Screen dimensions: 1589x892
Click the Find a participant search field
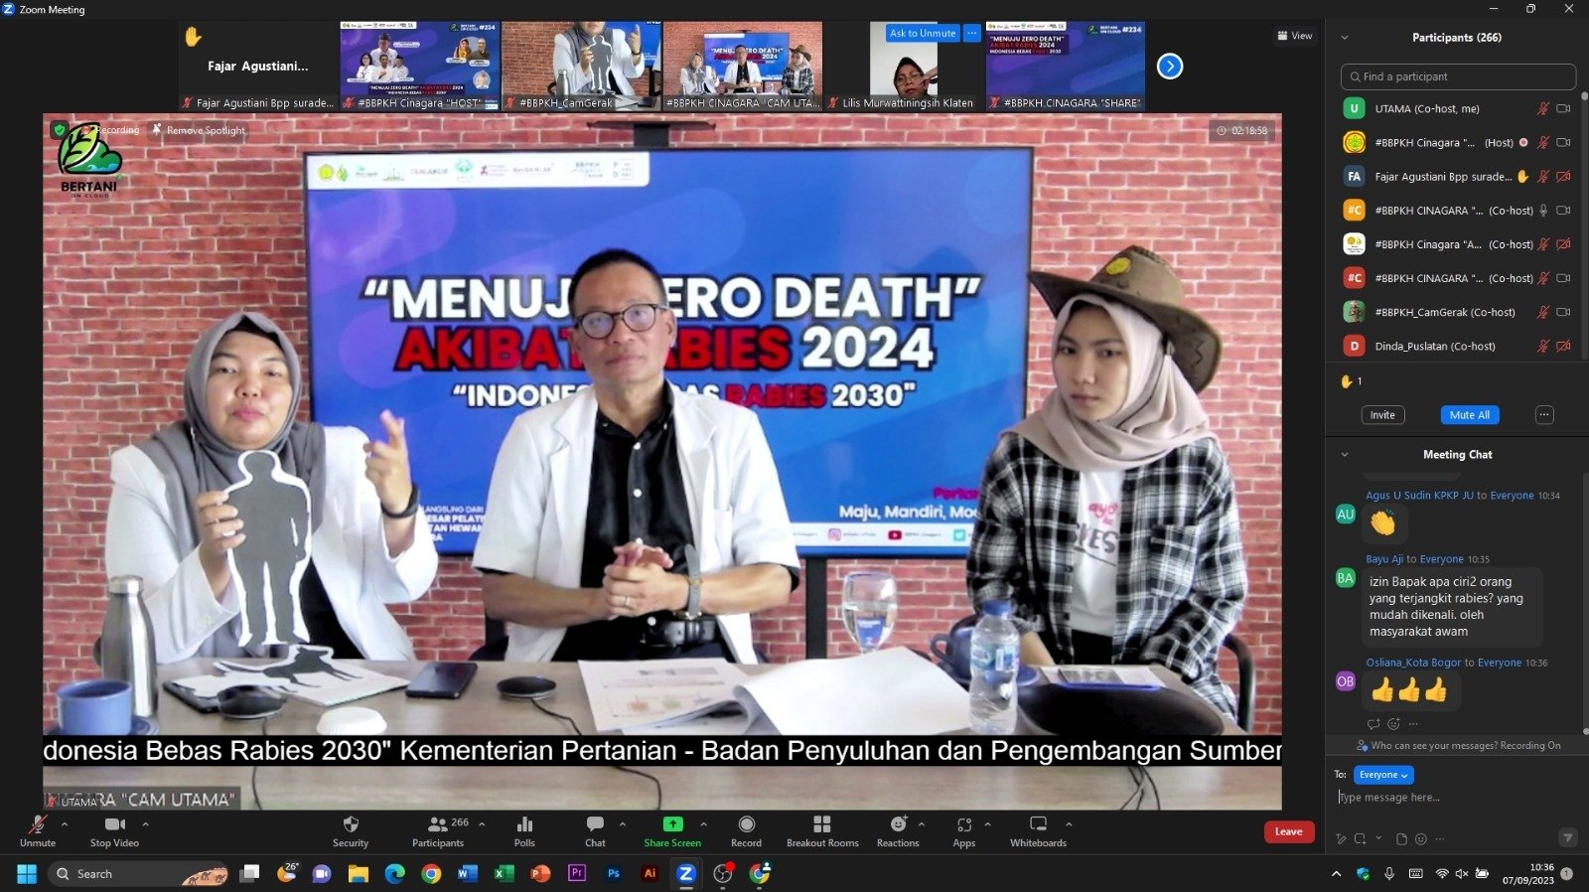1457,76
